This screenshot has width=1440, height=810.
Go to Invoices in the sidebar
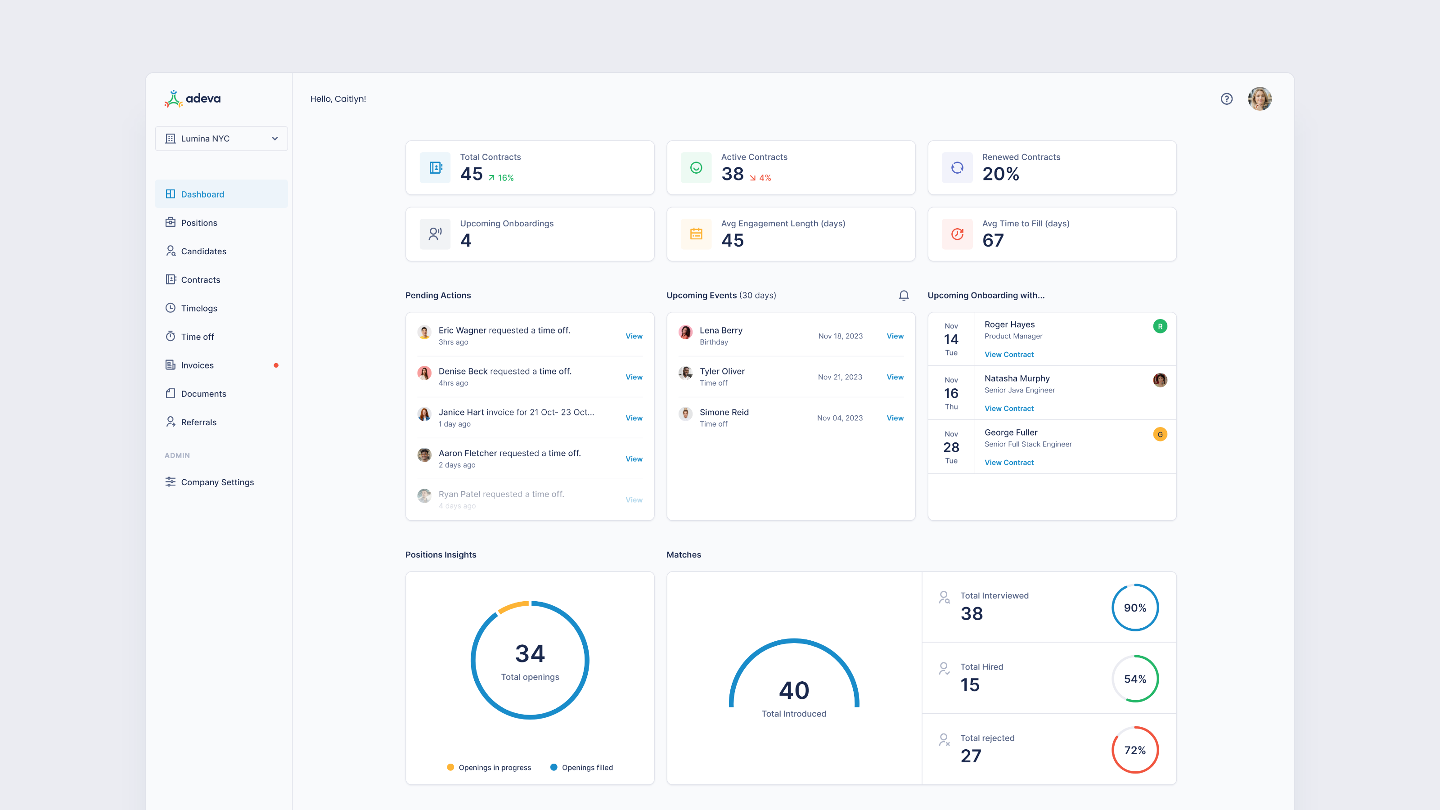[198, 365]
